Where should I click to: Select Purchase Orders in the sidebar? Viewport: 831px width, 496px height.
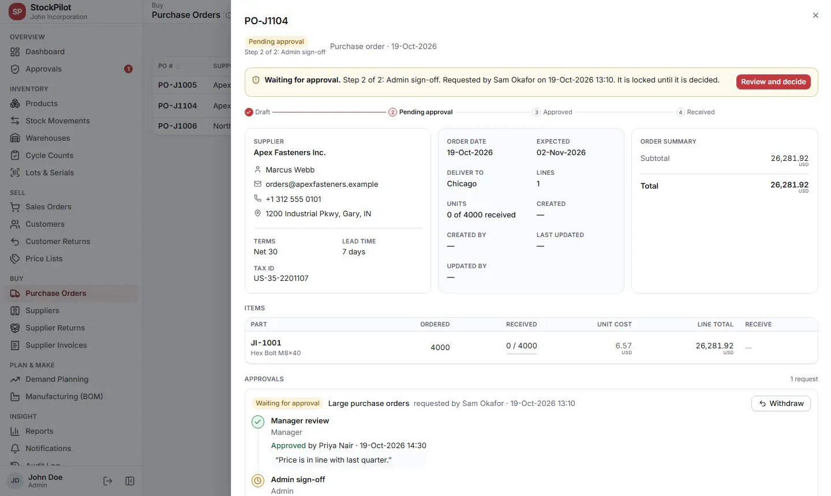coord(72,294)
